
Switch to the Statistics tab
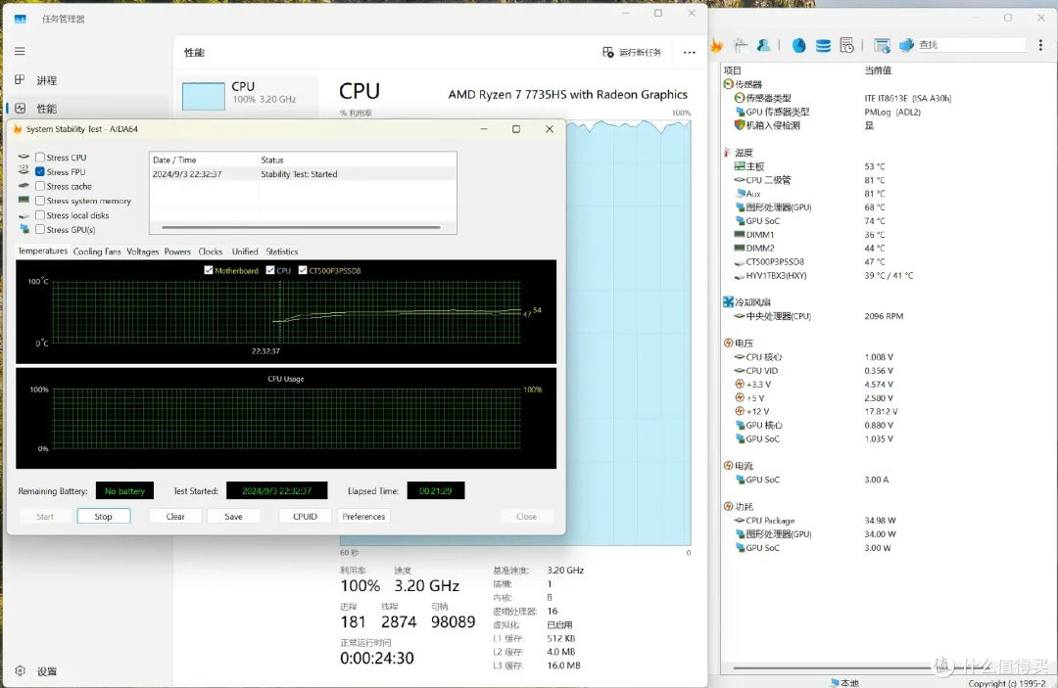click(x=281, y=252)
